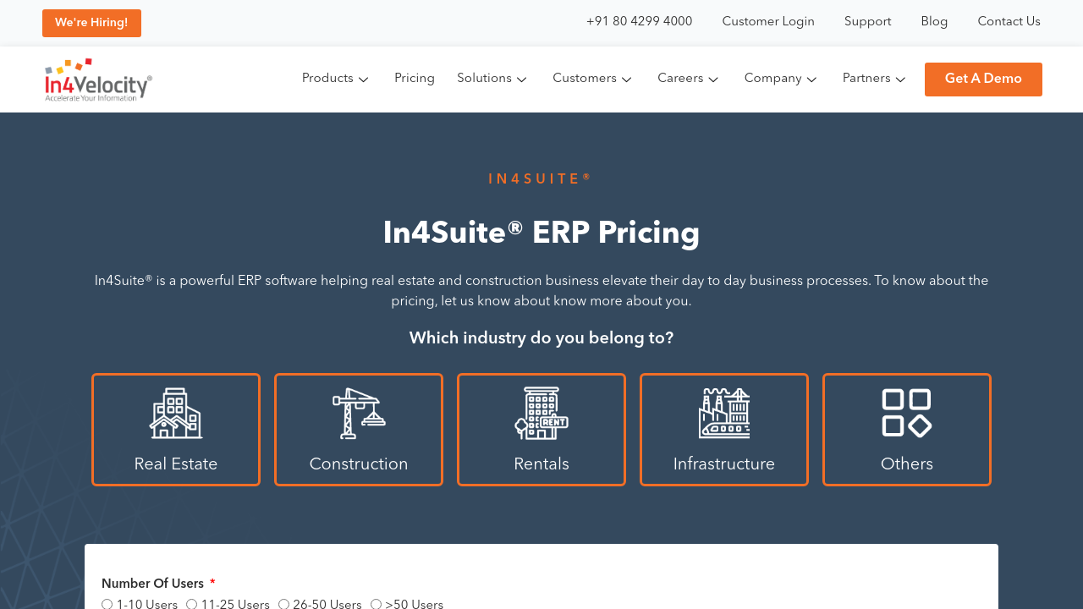Visit the Blog link

pos(934,22)
